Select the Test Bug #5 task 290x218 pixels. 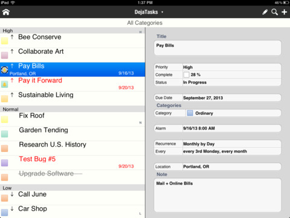tap(72, 163)
